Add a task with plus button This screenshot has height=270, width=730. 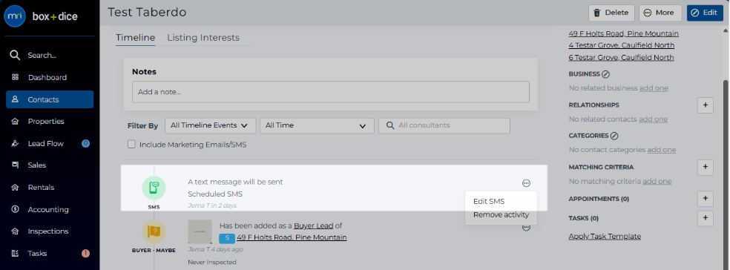point(705,217)
